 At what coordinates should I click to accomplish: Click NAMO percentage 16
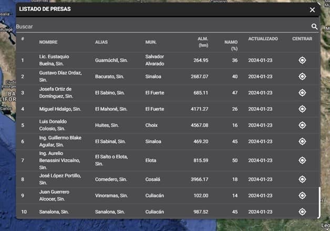235,125
